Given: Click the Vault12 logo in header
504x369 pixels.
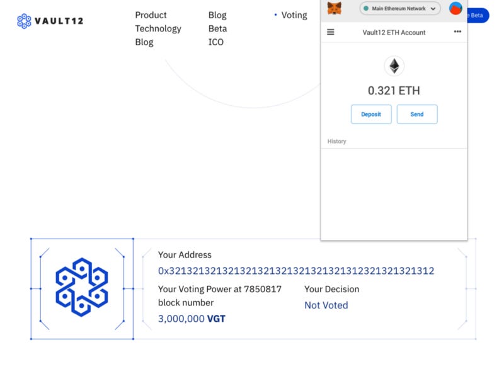Looking at the screenshot, I should [x=50, y=21].
